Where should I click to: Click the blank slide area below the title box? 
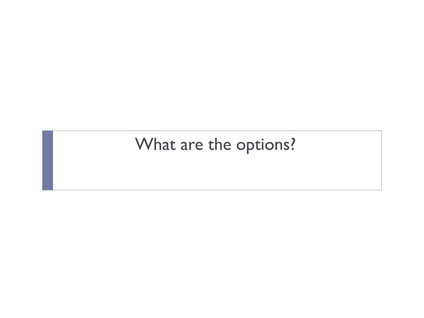point(212,254)
